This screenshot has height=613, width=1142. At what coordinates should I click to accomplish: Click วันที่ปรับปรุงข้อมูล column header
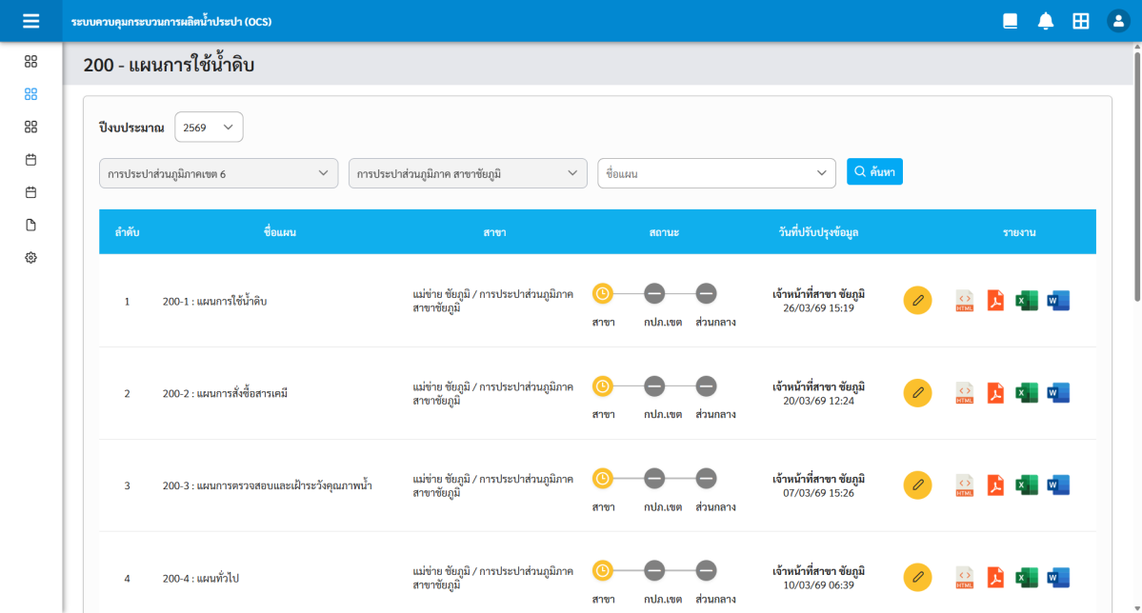coord(818,232)
